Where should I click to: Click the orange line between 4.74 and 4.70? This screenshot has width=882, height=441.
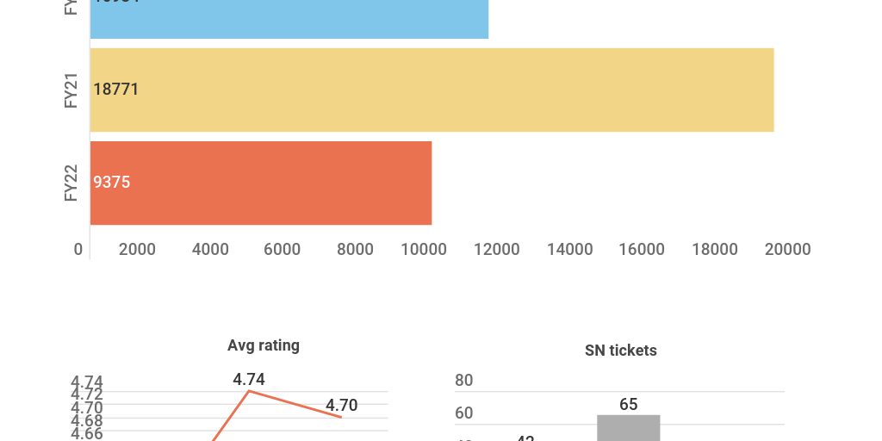tap(295, 404)
